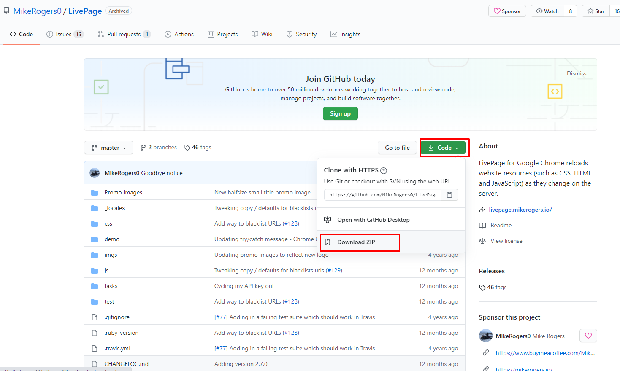
Task: Toggle the green Code dropdown button
Action: (x=443, y=148)
